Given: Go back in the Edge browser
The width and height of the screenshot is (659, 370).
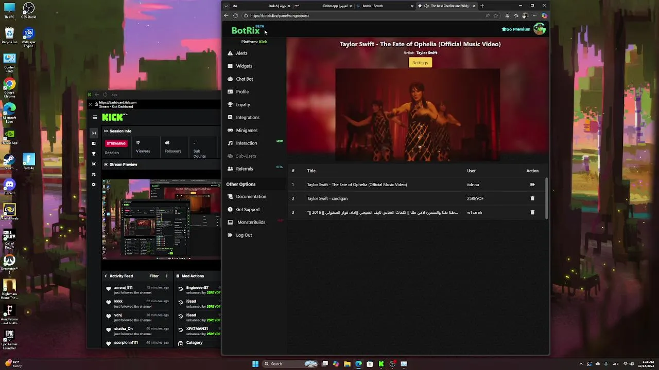Looking at the screenshot, I should [226, 15].
